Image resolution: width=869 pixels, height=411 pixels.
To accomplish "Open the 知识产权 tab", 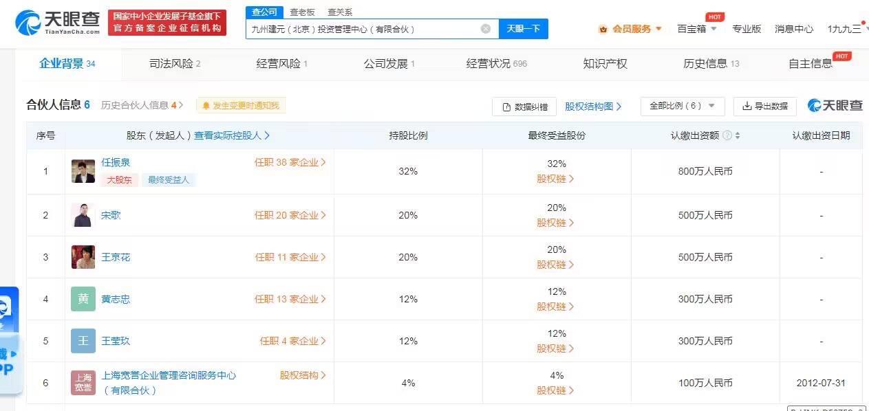I will coord(605,64).
